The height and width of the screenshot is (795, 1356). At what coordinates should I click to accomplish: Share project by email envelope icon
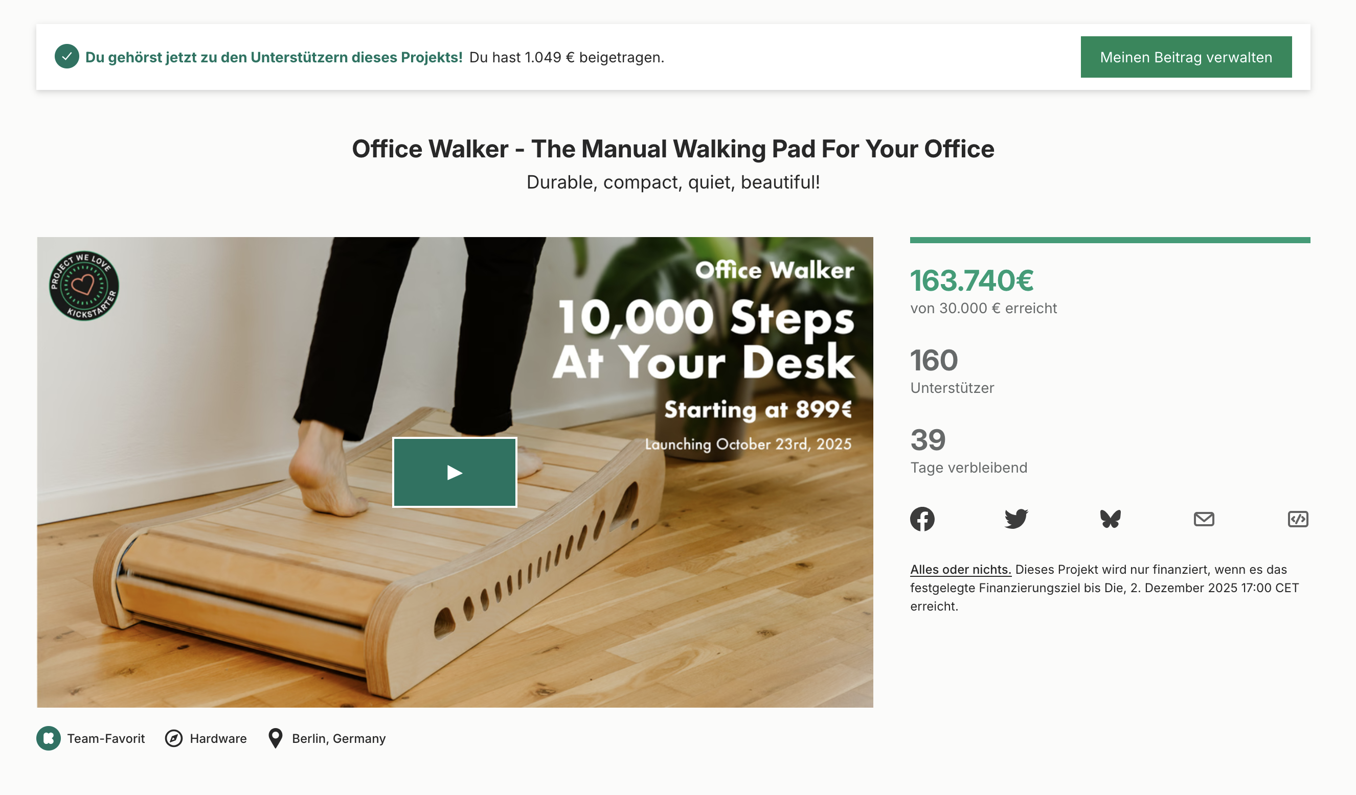coord(1204,519)
